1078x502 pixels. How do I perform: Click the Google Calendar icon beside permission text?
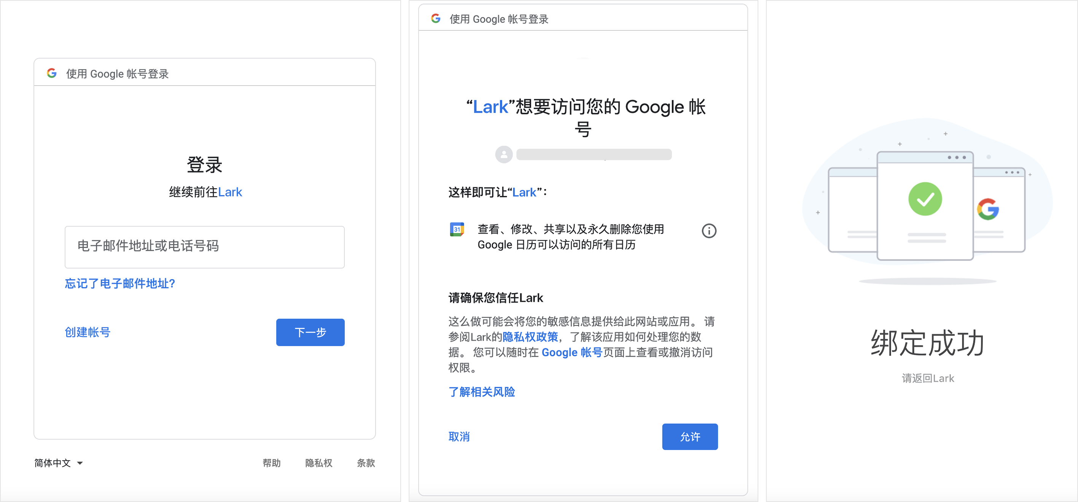(x=457, y=229)
